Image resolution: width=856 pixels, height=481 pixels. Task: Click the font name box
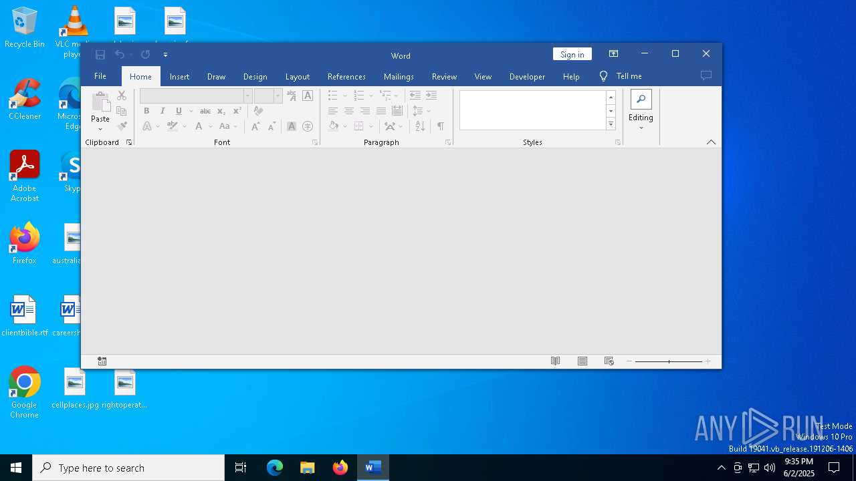[x=191, y=96]
